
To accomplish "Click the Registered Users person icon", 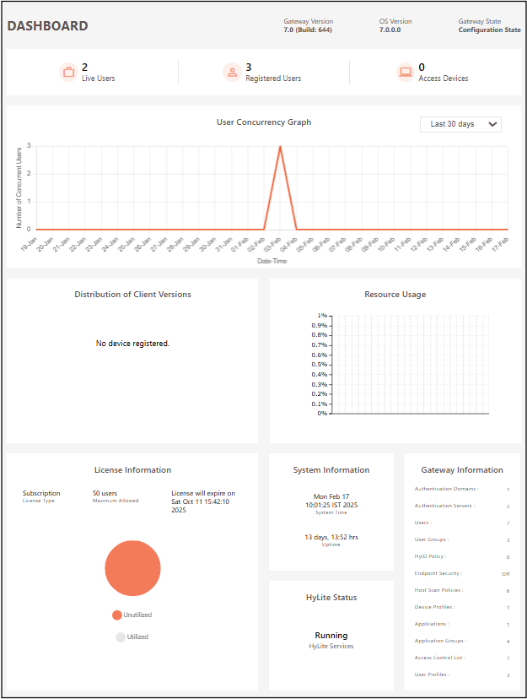I will coord(231,73).
